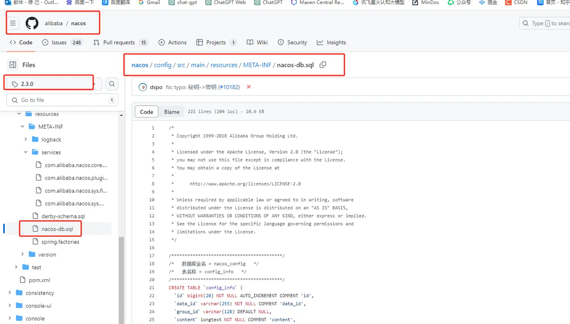The width and height of the screenshot is (570, 324).
Task: Open the Insights tab
Action: [331, 42]
